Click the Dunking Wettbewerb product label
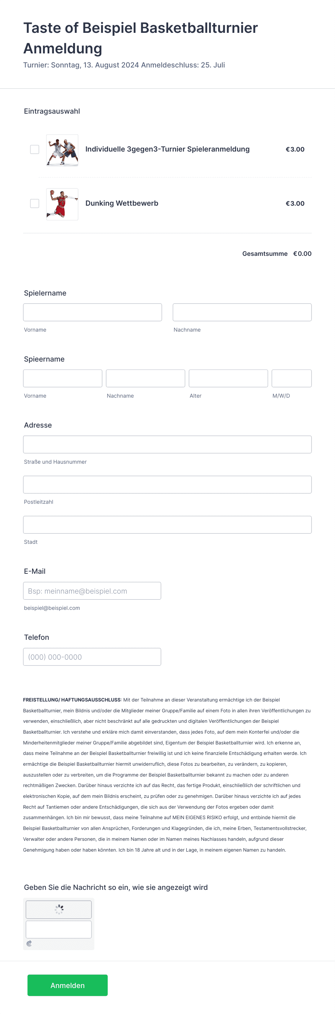This screenshot has height=1014, width=335. 122,203
